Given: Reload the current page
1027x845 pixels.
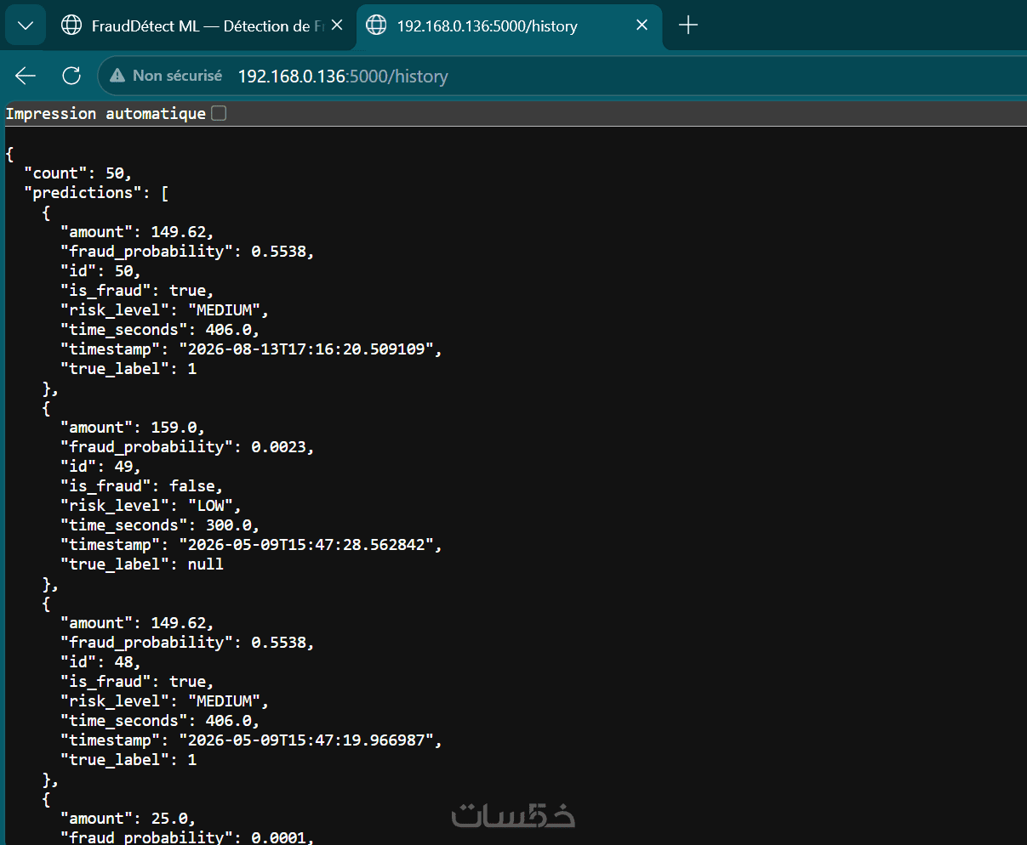Looking at the screenshot, I should pos(71,76).
